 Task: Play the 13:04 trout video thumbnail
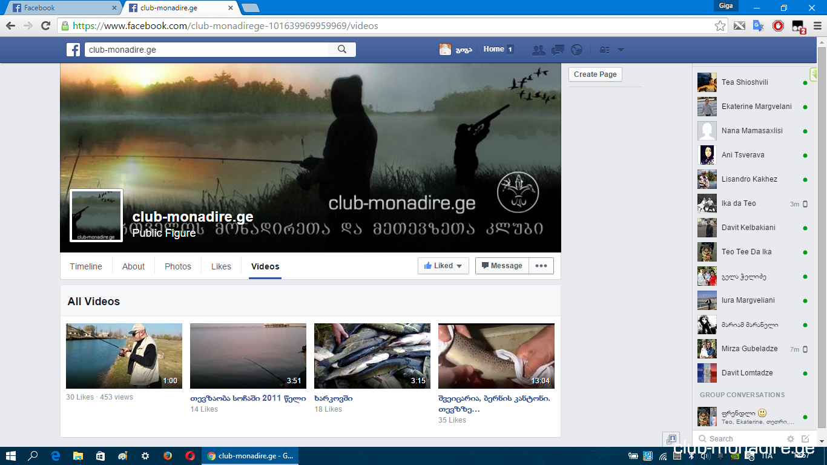(496, 356)
